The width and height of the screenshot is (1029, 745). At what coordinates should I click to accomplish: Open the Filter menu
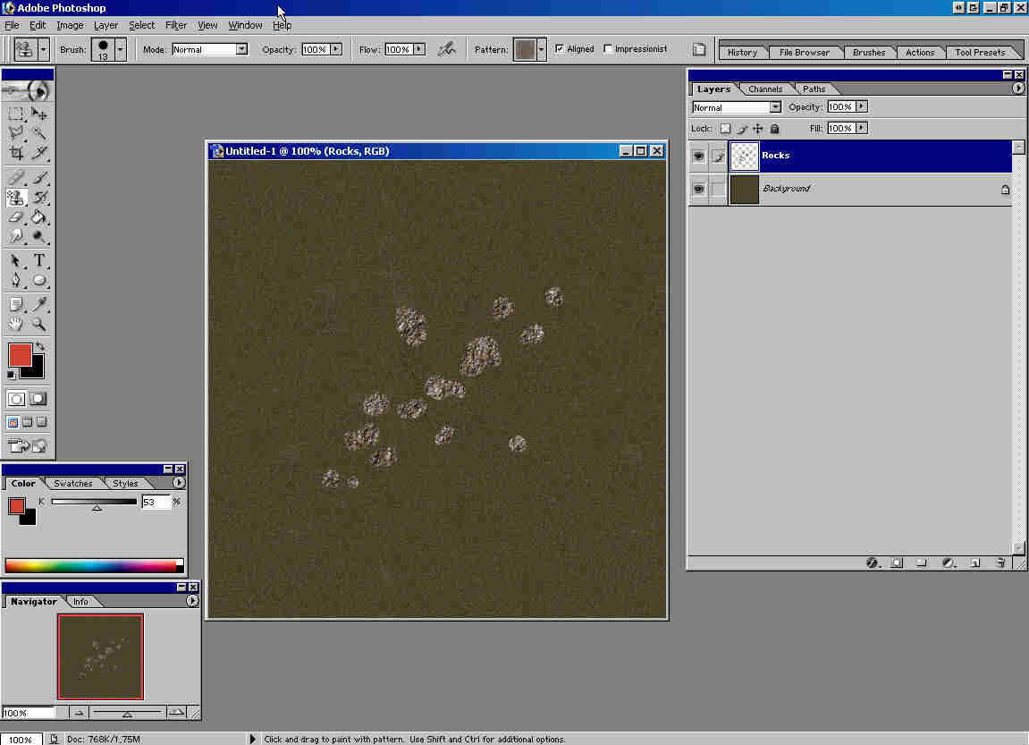[176, 25]
